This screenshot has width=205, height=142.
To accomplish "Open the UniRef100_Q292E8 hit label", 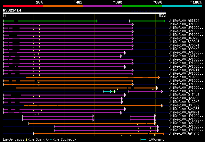I will tap(184, 98).
